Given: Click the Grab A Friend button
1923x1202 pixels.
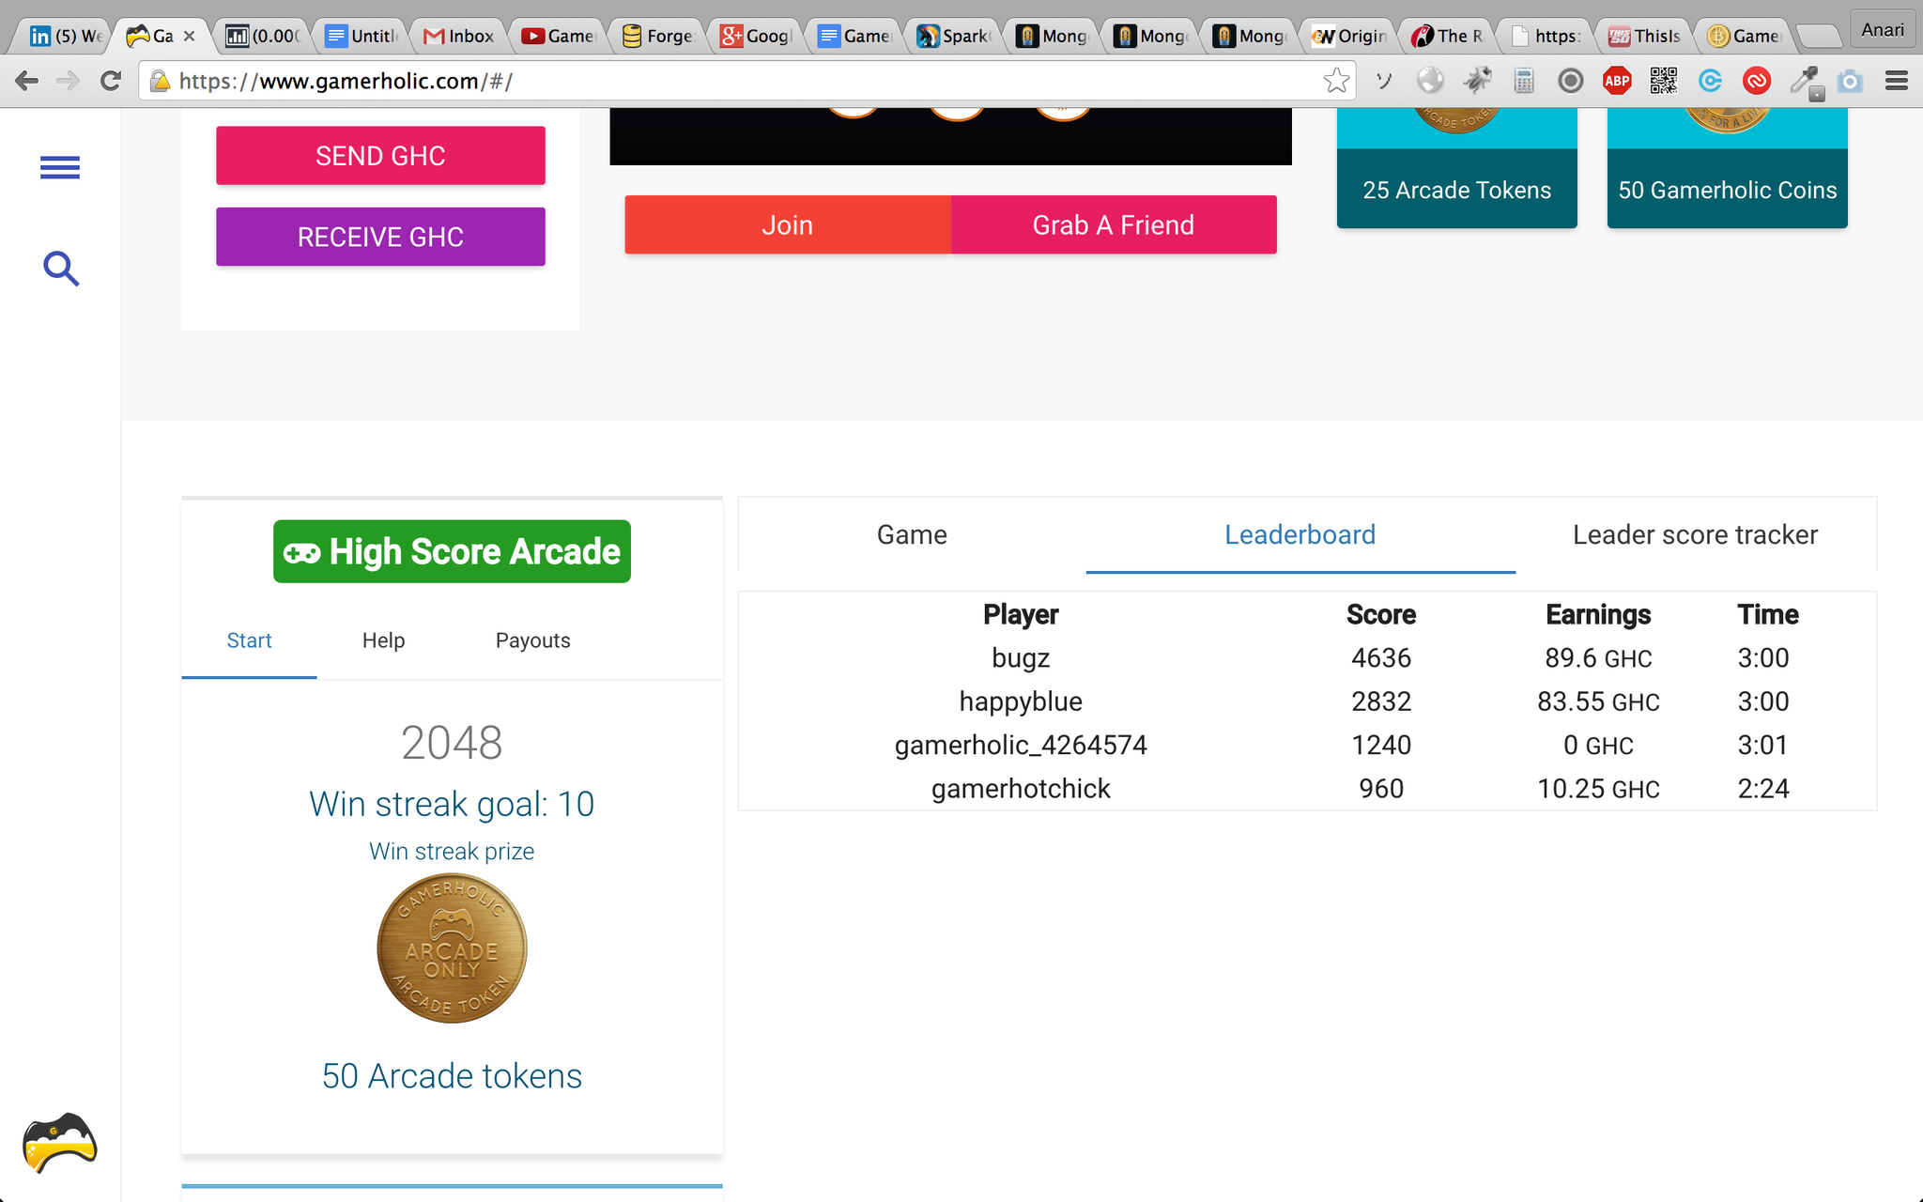Looking at the screenshot, I should coord(1113,225).
